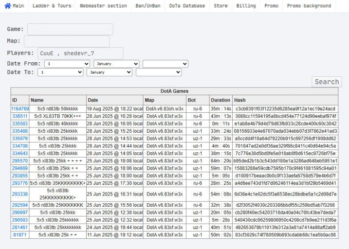
Task: Open game ID 295570
Action: point(20,161)
